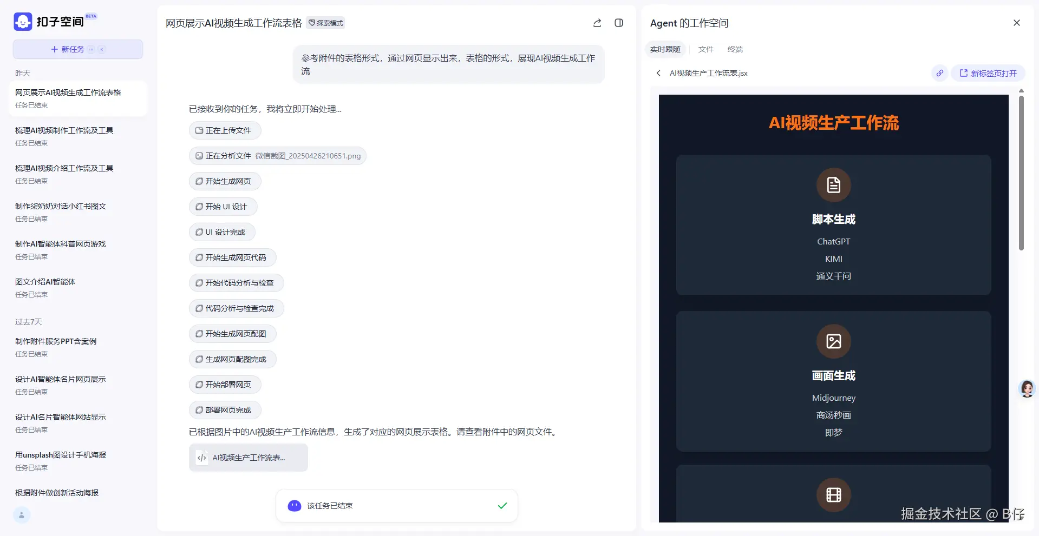Click the 网页展示AI视频生成工作流表格 header title
Screen dimensions: 1039x536
pos(233,23)
